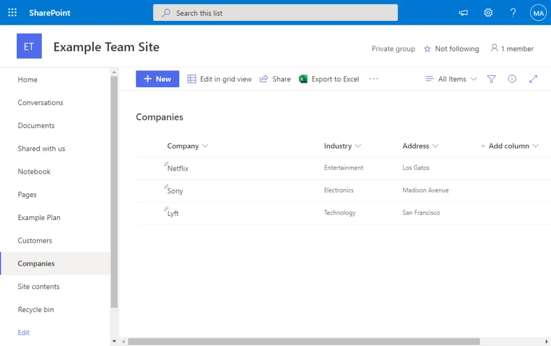The width and height of the screenshot is (551, 346).
Task: Click the Entertainment industry cell
Action: pos(344,168)
